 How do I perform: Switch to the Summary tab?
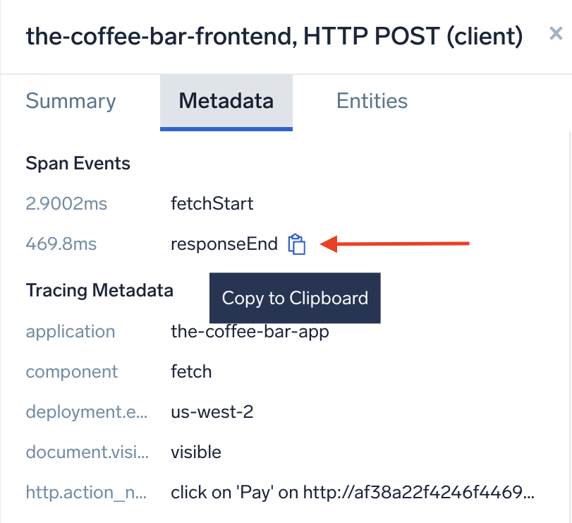tap(71, 101)
